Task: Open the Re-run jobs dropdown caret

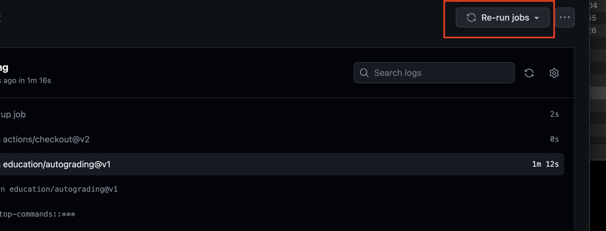Action: point(537,18)
